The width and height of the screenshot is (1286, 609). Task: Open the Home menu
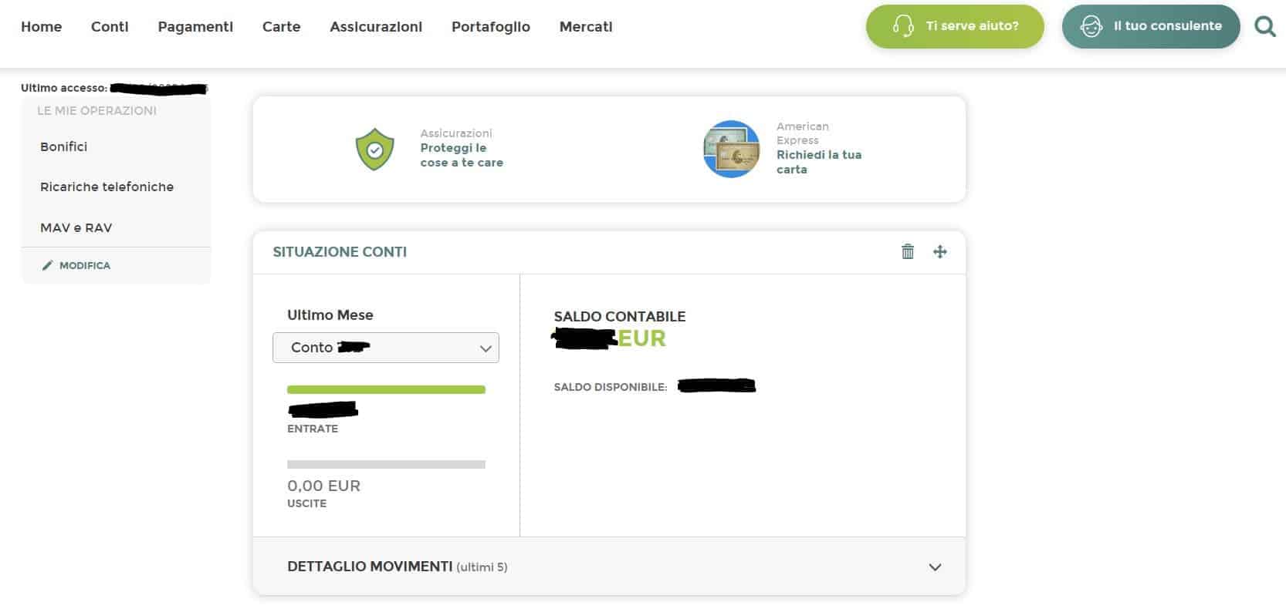click(x=42, y=27)
